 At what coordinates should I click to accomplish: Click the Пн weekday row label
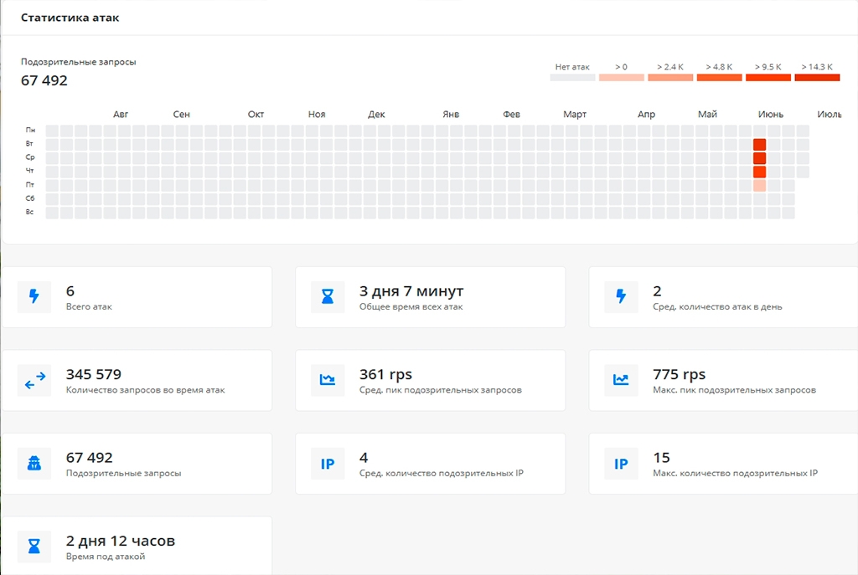[x=30, y=130]
